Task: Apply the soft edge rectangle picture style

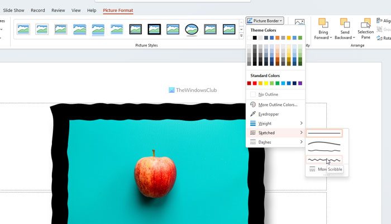Action: point(117,29)
